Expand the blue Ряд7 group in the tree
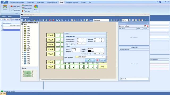Viewport: 170px width, 95px height. point(22,64)
